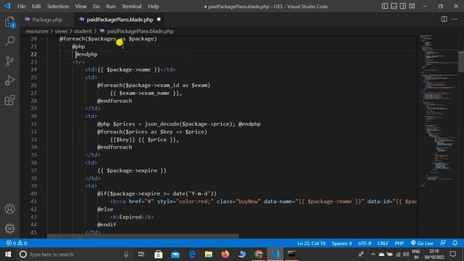The width and height of the screenshot is (464, 261).
Task: Change line endings via CRLF
Action: coord(383,244)
